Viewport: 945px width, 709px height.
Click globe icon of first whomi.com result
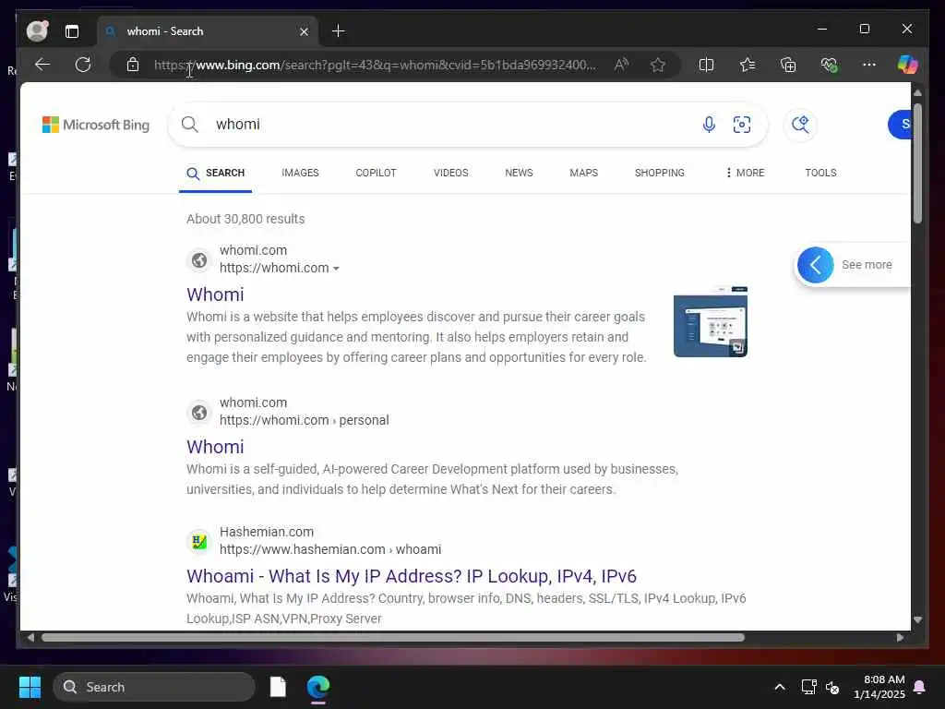(199, 259)
